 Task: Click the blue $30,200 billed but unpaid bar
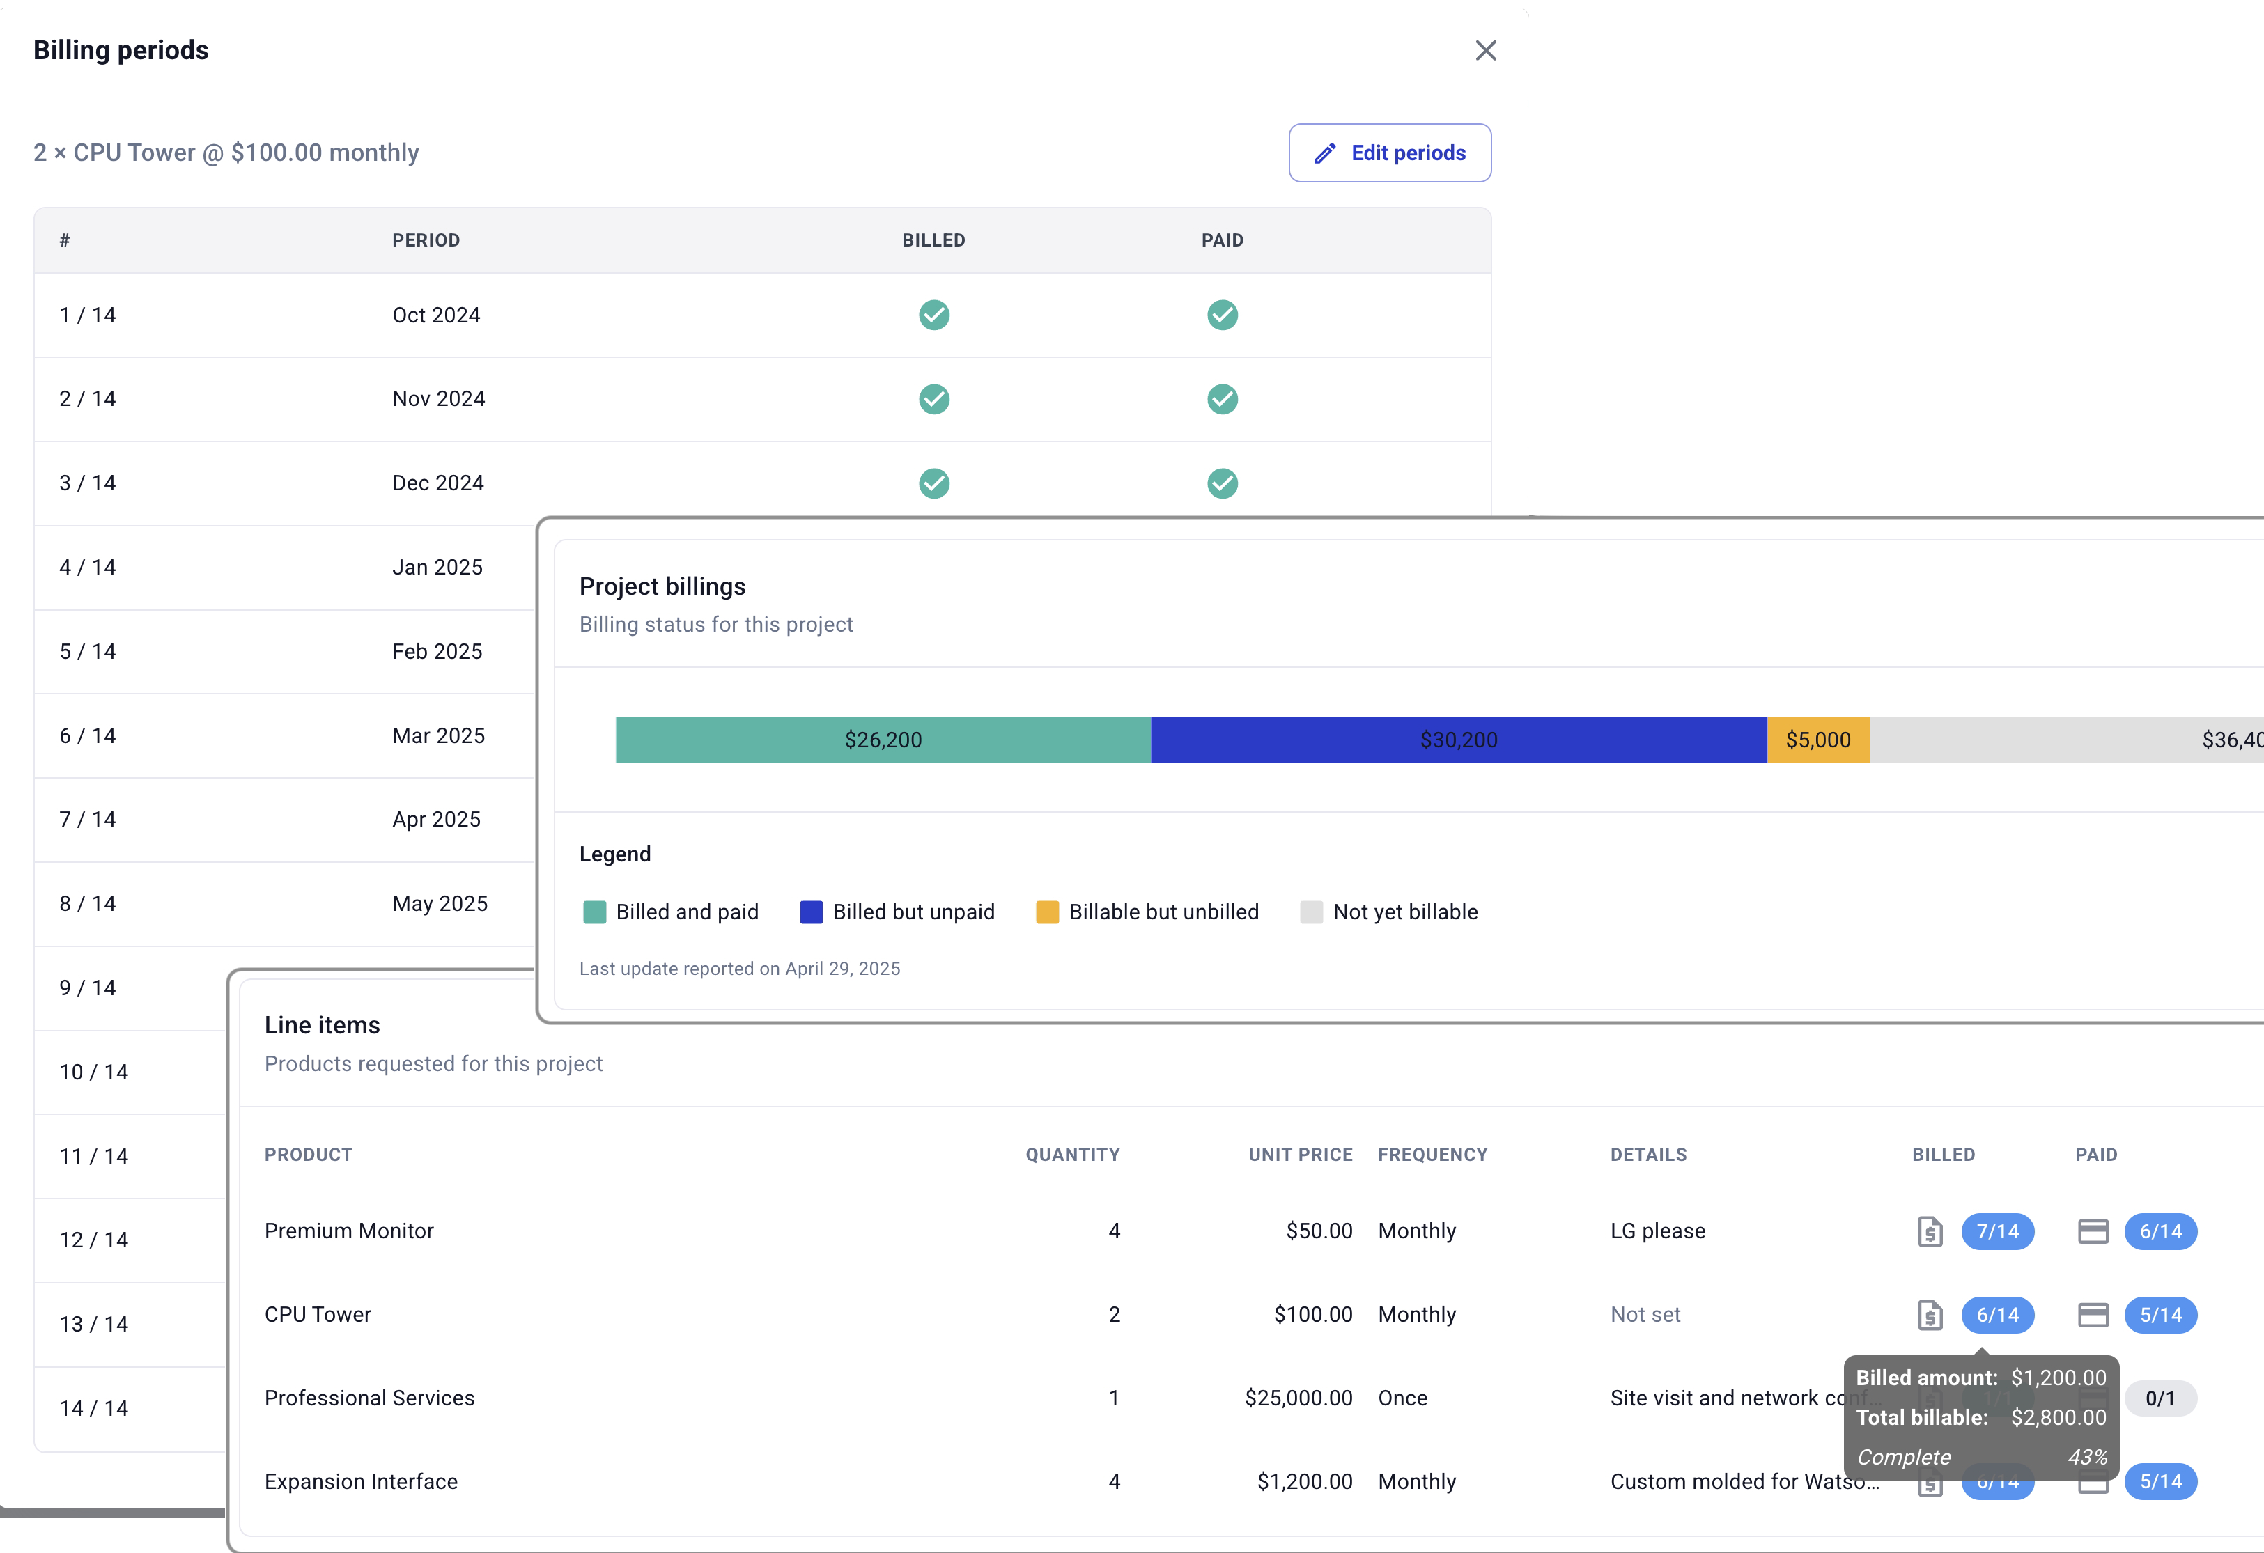pyautogui.click(x=1458, y=740)
